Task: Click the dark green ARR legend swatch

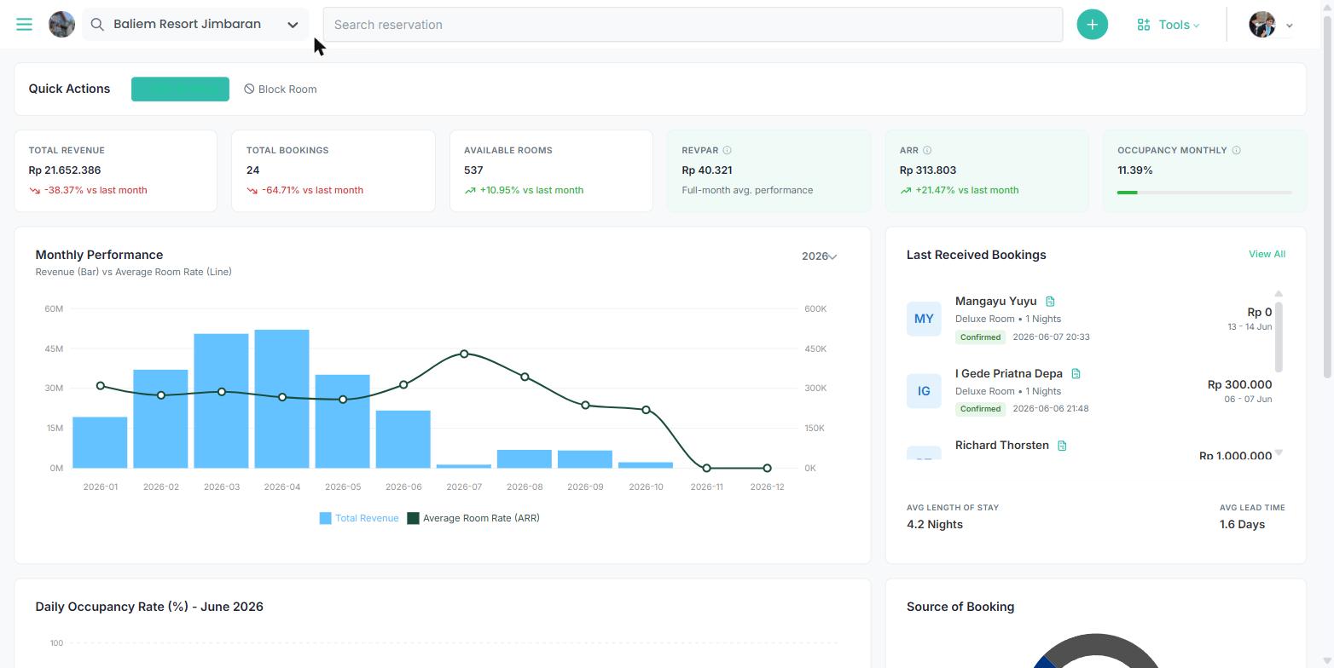Action: click(x=413, y=518)
